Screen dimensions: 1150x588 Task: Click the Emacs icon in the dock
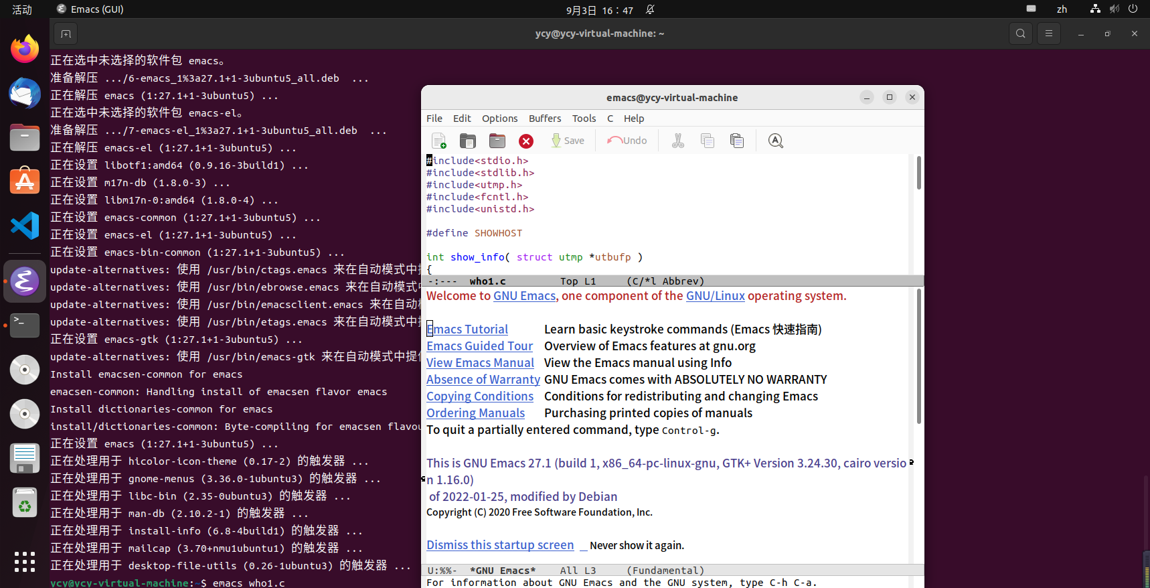[25, 281]
